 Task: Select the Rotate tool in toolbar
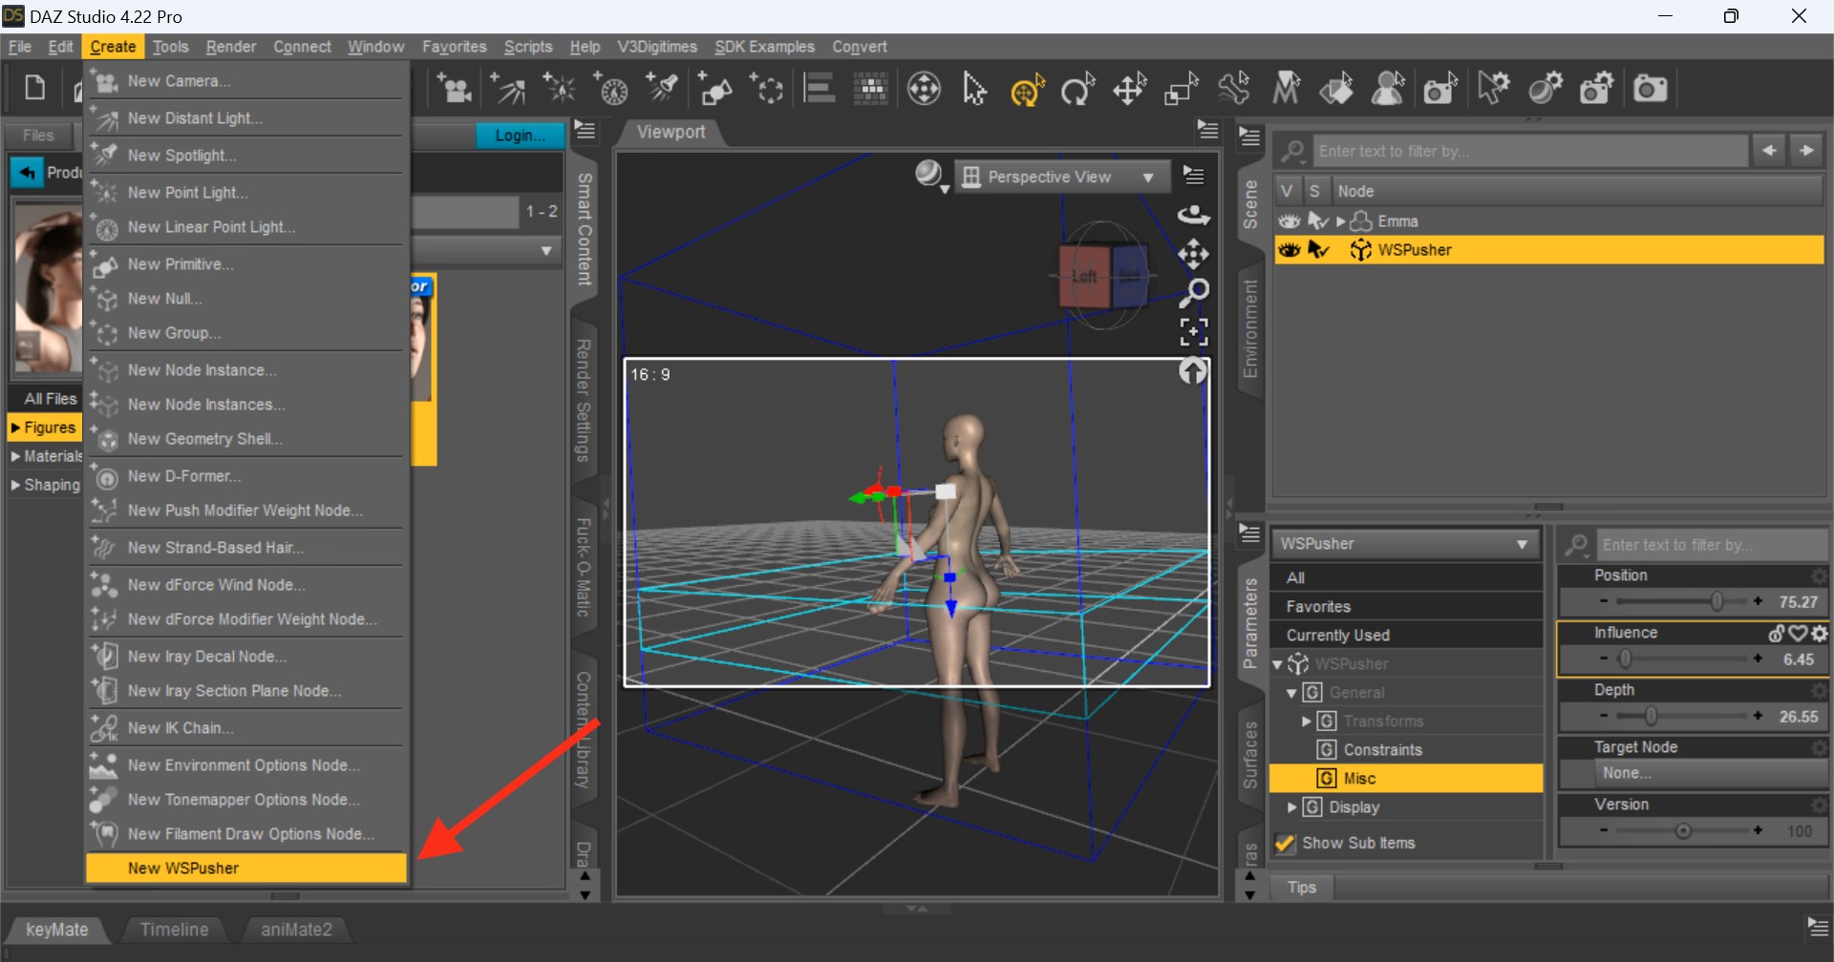coord(1078,89)
